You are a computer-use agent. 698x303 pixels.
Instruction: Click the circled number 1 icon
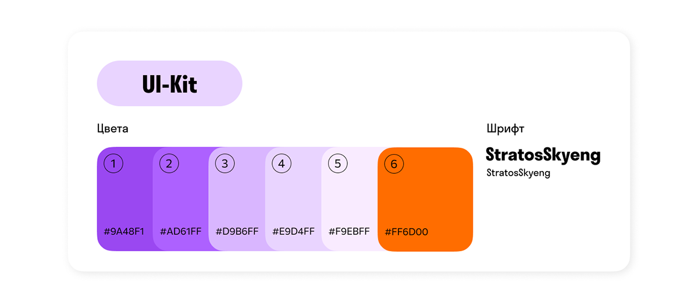coord(113,164)
